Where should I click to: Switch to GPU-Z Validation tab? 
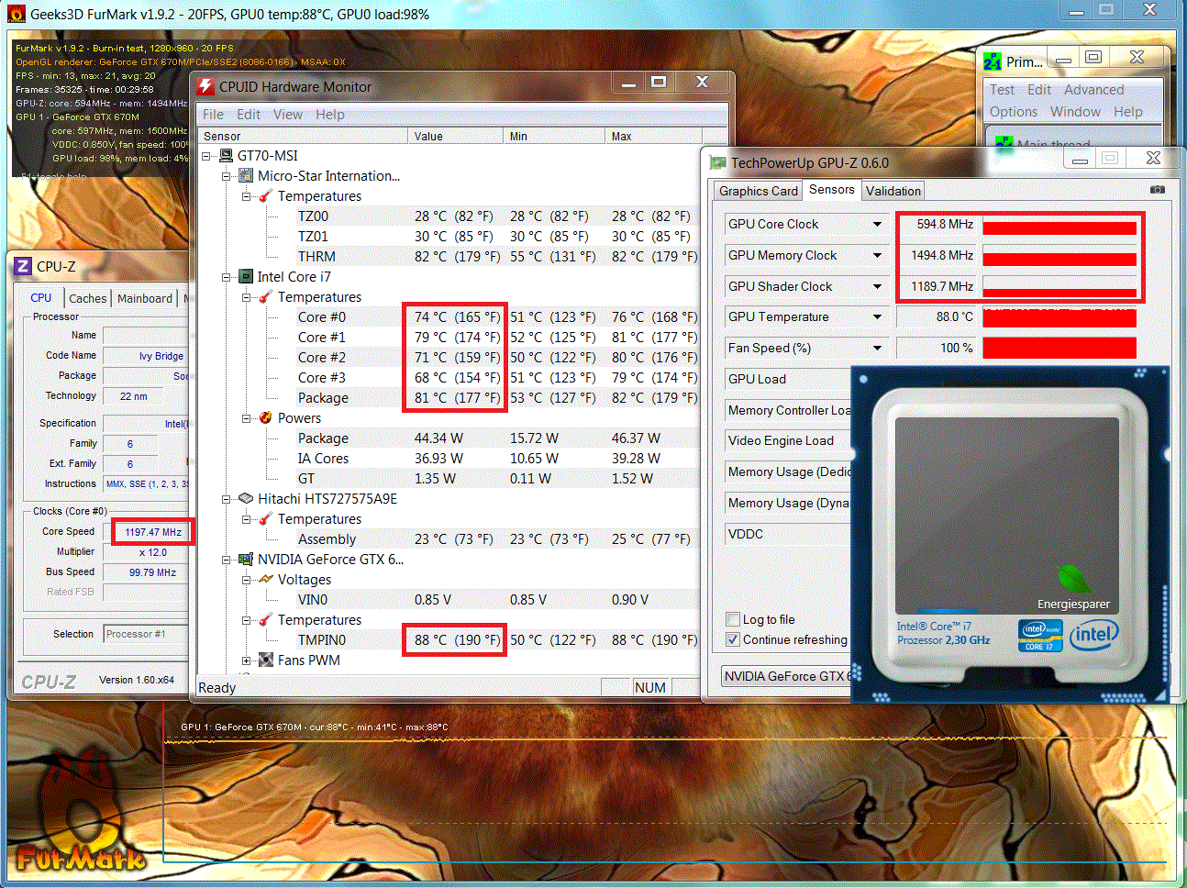coord(893,191)
